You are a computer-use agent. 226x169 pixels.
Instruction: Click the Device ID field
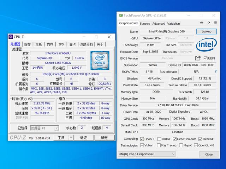click(199, 65)
